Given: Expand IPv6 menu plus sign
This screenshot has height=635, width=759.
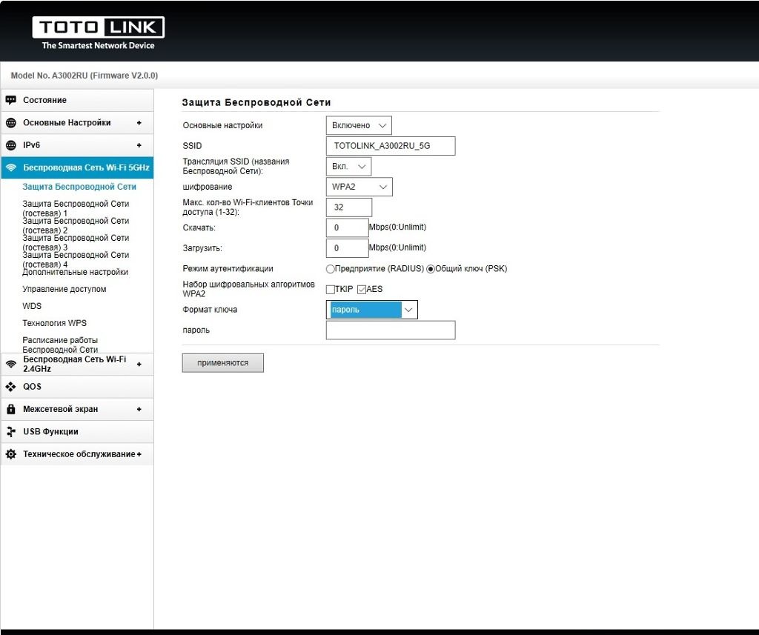Looking at the screenshot, I should pyautogui.click(x=139, y=145).
